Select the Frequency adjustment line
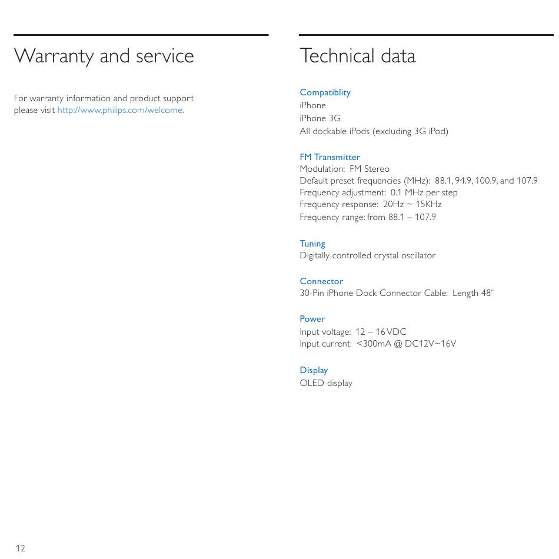 point(378,192)
